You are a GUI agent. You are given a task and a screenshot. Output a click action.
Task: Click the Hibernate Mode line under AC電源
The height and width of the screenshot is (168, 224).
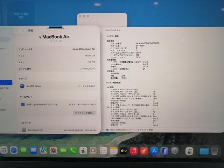pyautogui.click(x=133, y=101)
